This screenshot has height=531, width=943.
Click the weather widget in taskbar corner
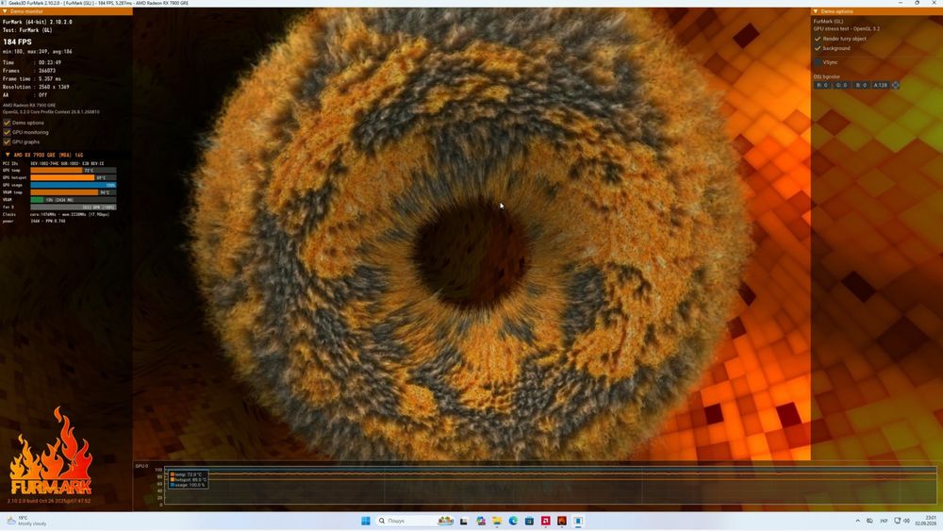26,521
